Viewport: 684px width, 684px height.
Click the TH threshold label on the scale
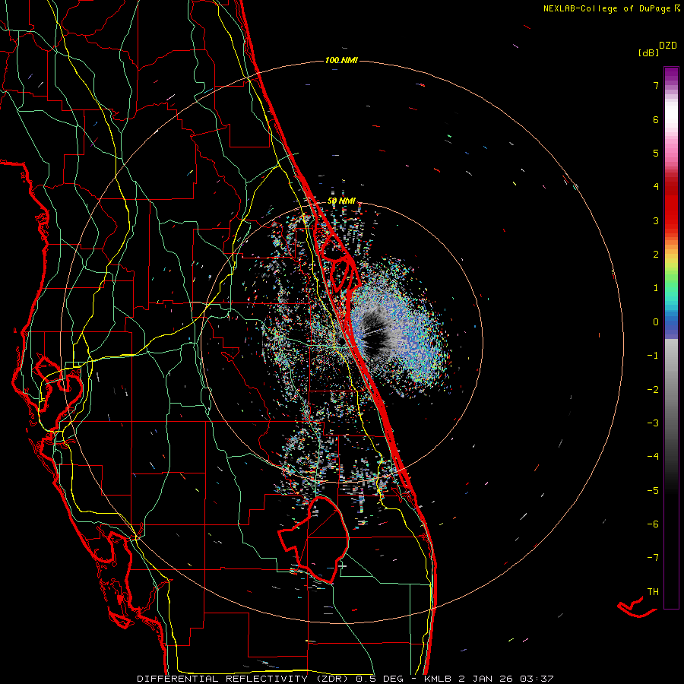click(653, 592)
